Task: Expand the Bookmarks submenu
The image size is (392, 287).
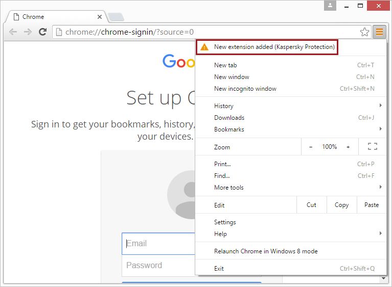Action: point(290,129)
